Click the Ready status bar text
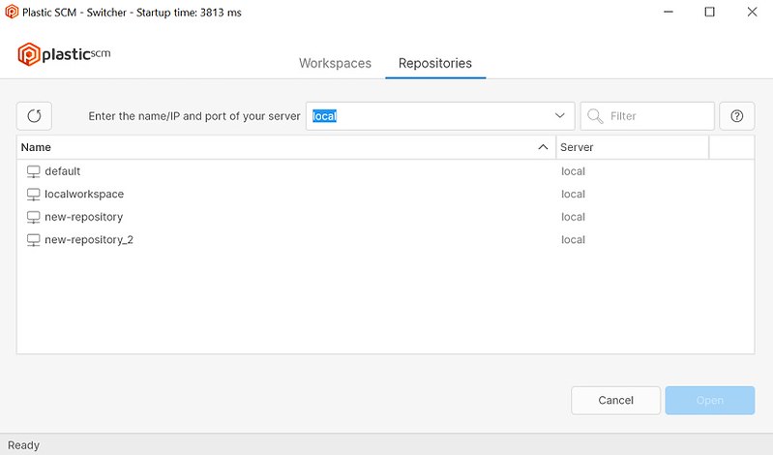 pos(23,445)
